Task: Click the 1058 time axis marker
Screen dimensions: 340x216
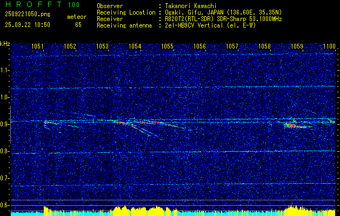Action: (x=265, y=46)
